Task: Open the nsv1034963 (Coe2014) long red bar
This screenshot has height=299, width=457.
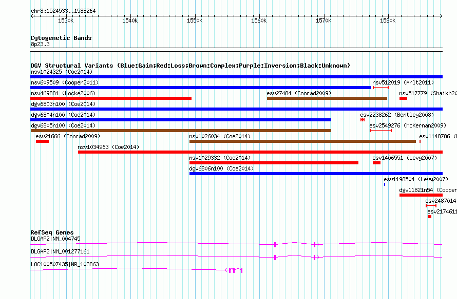Action: [x=260, y=152]
